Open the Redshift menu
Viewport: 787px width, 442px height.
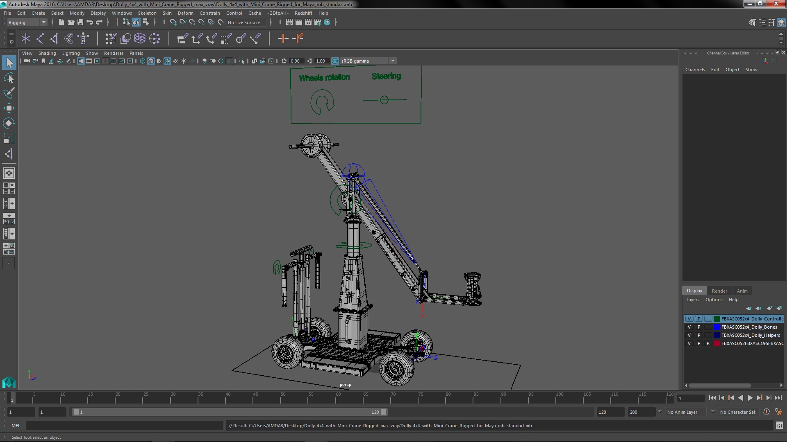303,13
